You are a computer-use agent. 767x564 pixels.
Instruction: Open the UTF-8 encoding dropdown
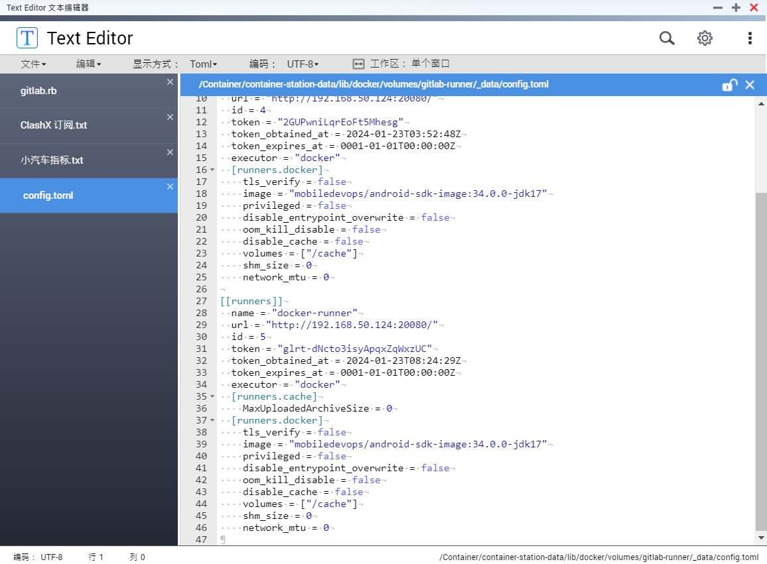tap(303, 64)
